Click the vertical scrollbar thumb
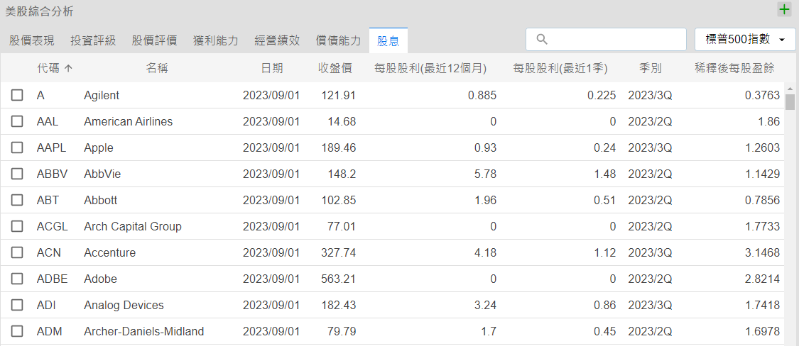 [790, 102]
